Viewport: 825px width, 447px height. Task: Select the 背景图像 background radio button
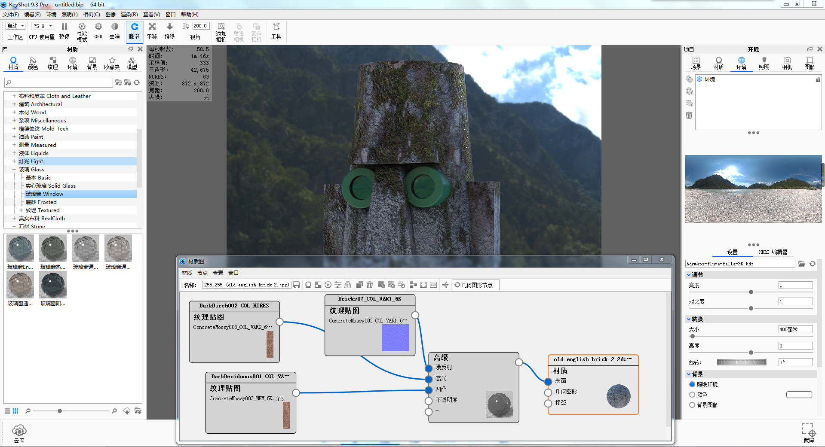click(692, 405)
